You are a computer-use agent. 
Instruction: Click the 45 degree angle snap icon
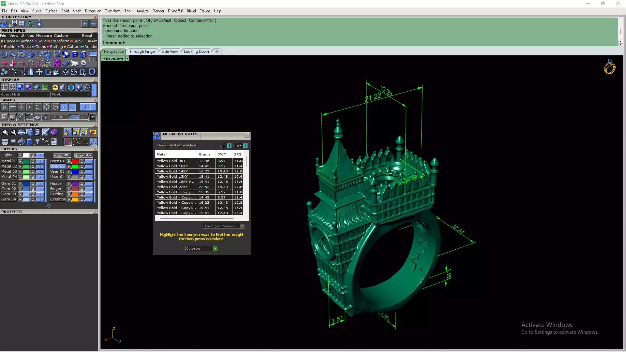tap(29, 117)
